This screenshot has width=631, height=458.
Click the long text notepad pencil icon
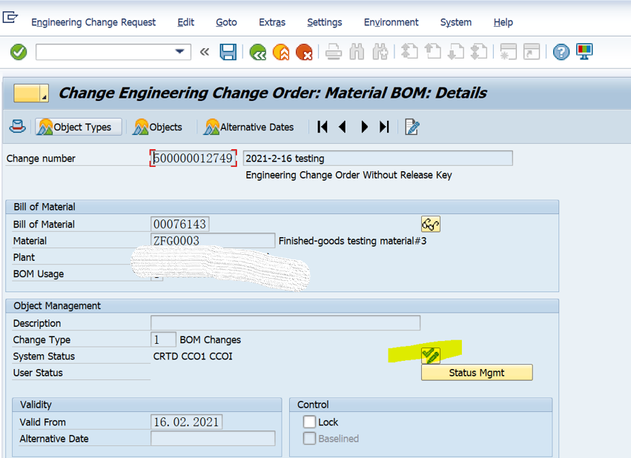412,127
